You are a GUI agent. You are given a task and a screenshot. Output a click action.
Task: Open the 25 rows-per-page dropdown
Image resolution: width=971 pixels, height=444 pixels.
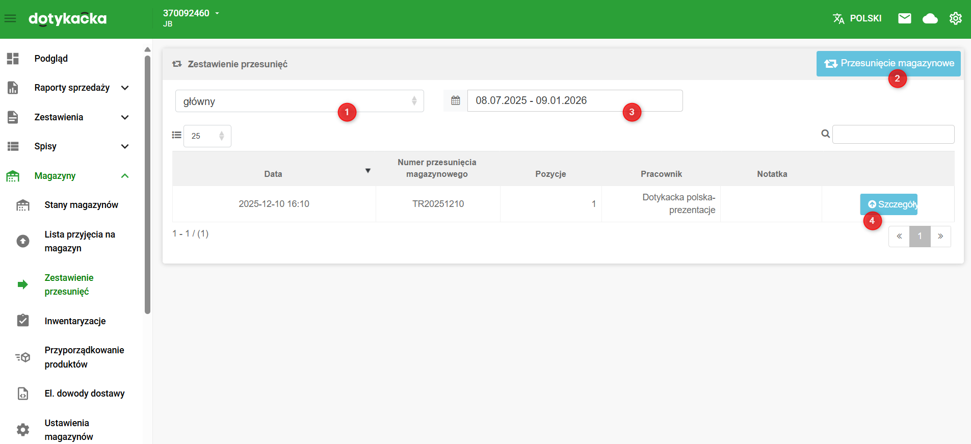[207, 136]
